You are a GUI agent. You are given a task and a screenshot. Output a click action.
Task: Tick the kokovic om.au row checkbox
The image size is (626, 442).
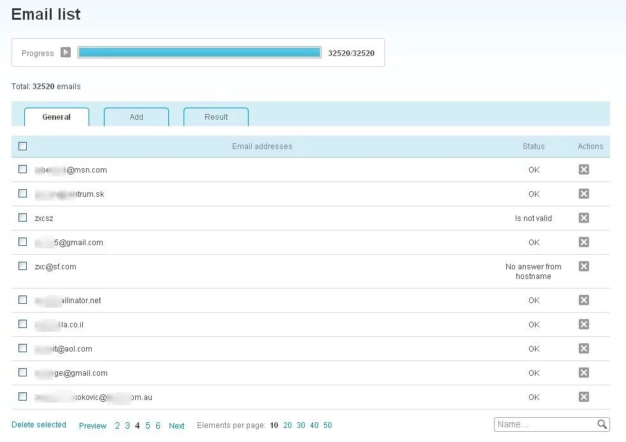tap(23, 397)
